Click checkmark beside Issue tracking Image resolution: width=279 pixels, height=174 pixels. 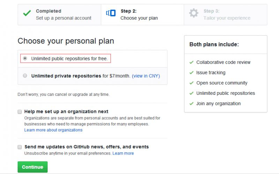pos(191,73)
